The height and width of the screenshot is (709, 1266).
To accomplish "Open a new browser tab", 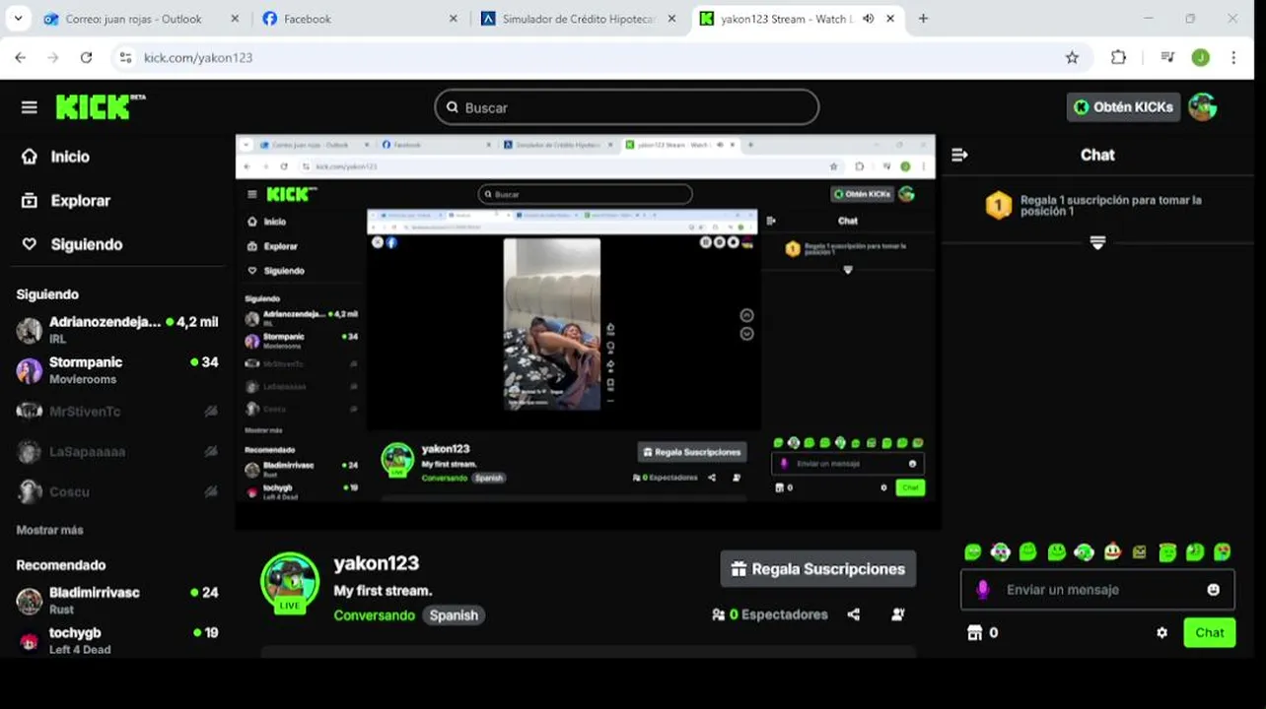I will click(923, 19).
